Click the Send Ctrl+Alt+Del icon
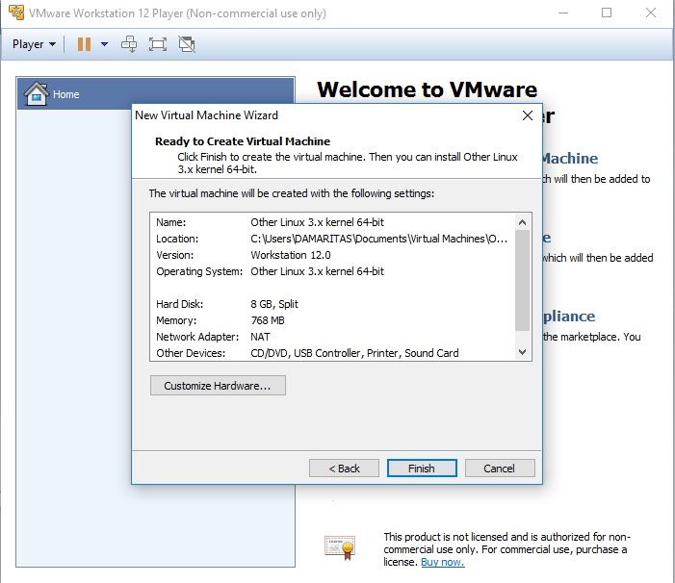 [129, 44]
